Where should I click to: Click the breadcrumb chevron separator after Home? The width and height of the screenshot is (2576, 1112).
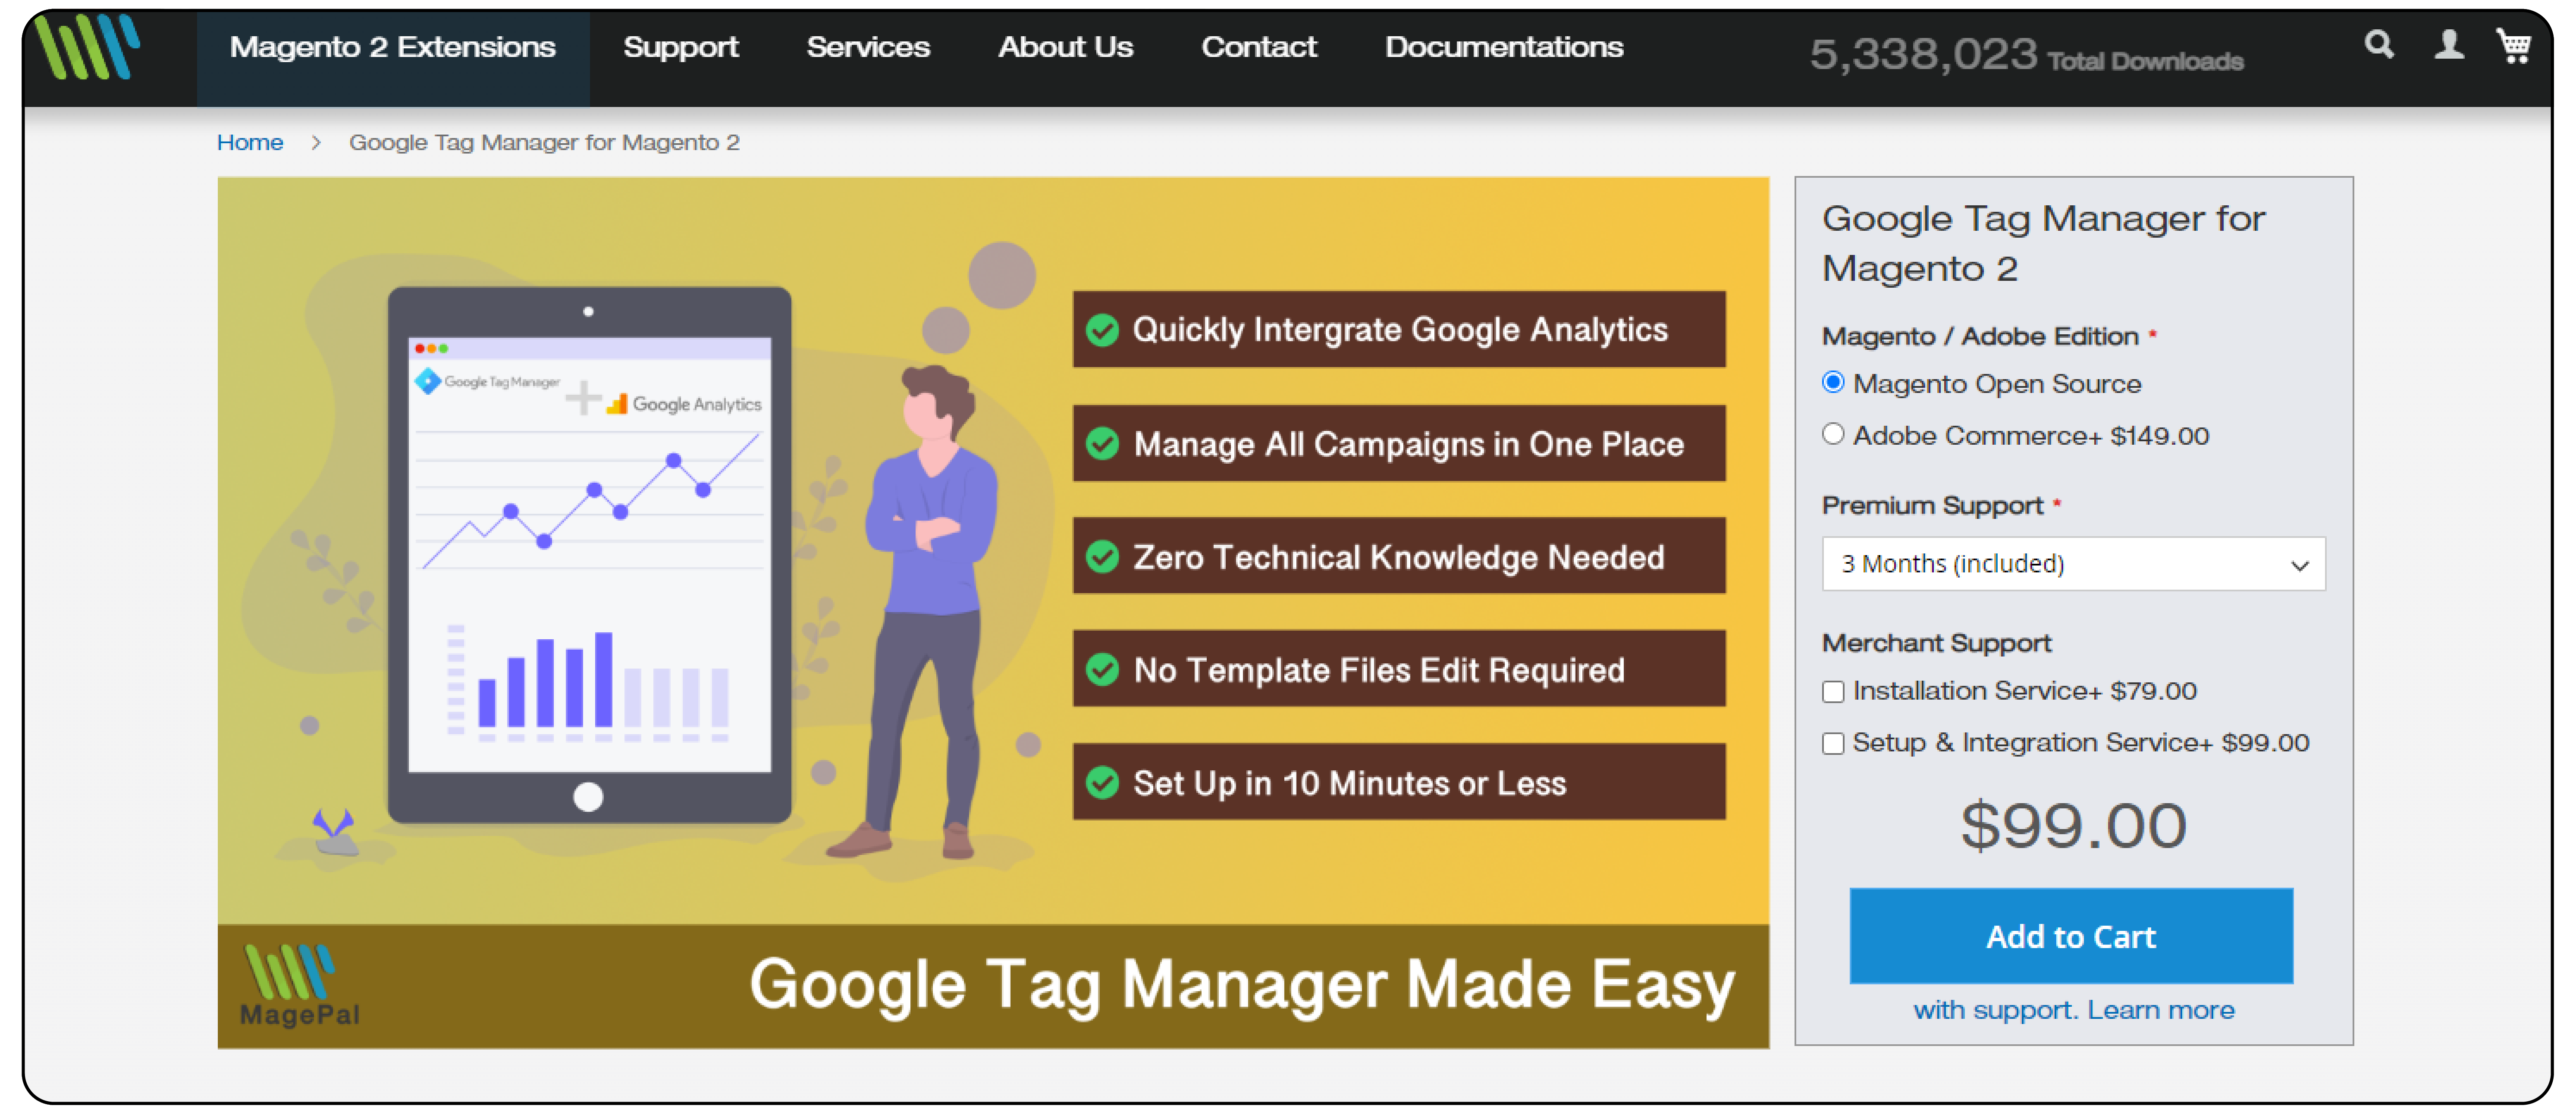click(316, 143)
